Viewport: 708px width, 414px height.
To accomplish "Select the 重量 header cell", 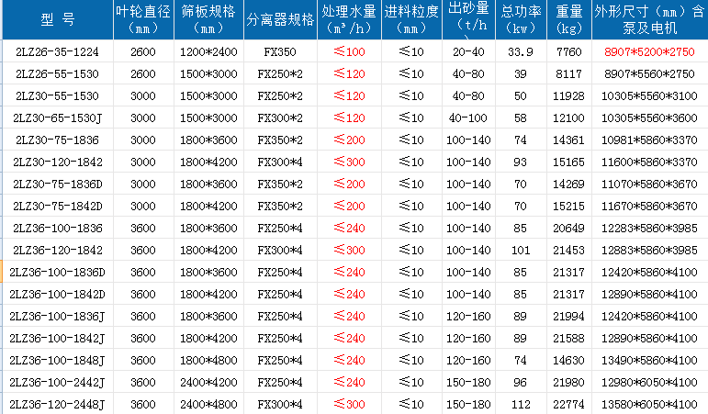I will (x=569, y=19).
